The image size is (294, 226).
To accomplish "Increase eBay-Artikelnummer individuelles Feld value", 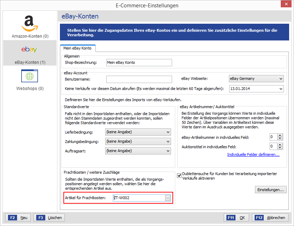I will pos(280,136).
